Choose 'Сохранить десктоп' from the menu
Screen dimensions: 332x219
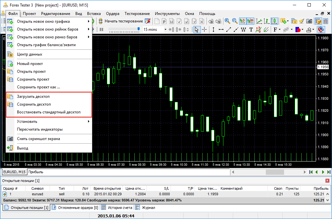click(x=34, y=104)
